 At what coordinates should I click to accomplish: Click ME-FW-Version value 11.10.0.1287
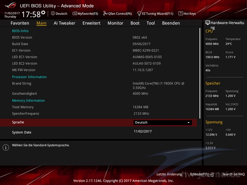(143, 70)
